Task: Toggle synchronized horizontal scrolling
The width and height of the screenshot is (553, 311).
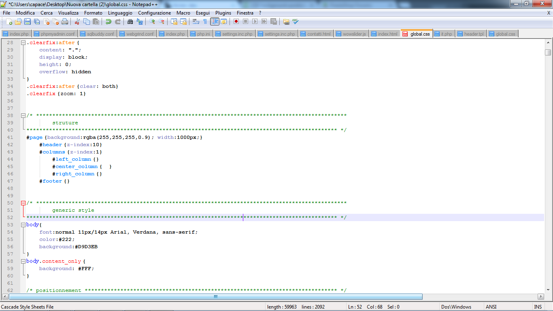Action: [x=183, y=22]
